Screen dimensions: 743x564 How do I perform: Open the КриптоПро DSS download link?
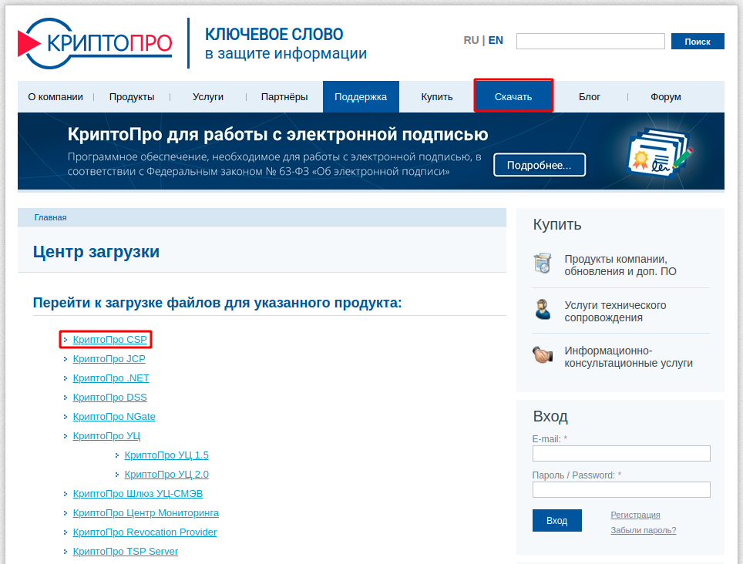click(x=110, y=398)
